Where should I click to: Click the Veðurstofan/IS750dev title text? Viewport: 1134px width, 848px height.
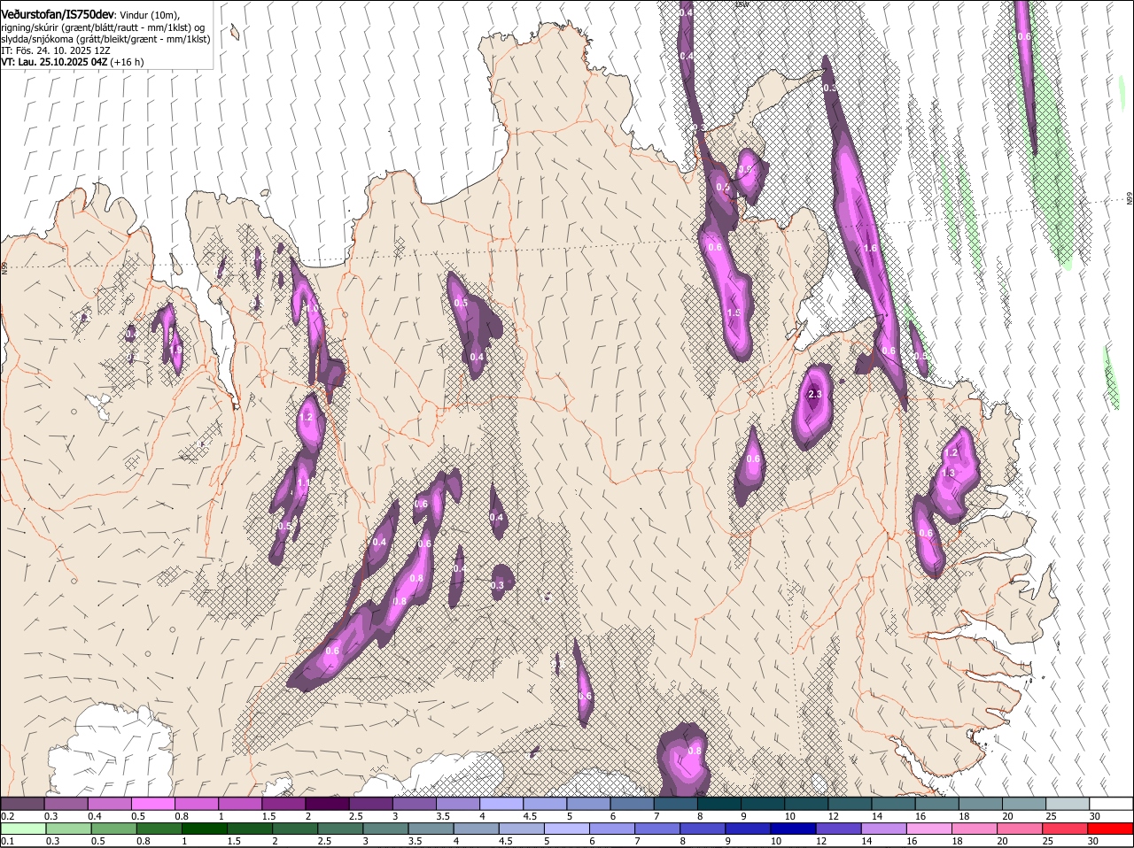(58, 15)
